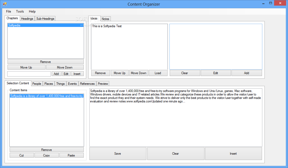
Task: Open the People tab
Action: point(37,84)
